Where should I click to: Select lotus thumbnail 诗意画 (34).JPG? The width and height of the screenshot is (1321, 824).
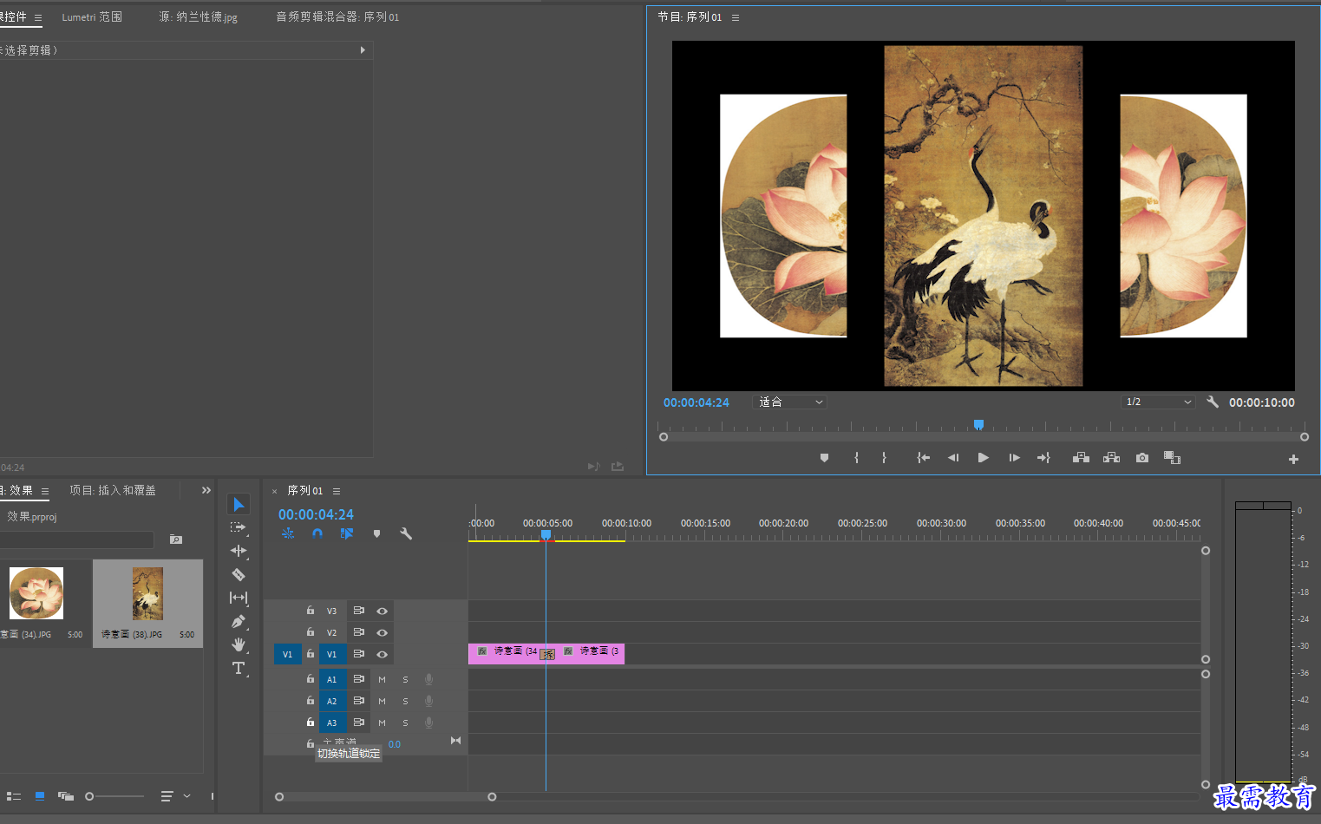pyautogui.click(x=36, y=593)
